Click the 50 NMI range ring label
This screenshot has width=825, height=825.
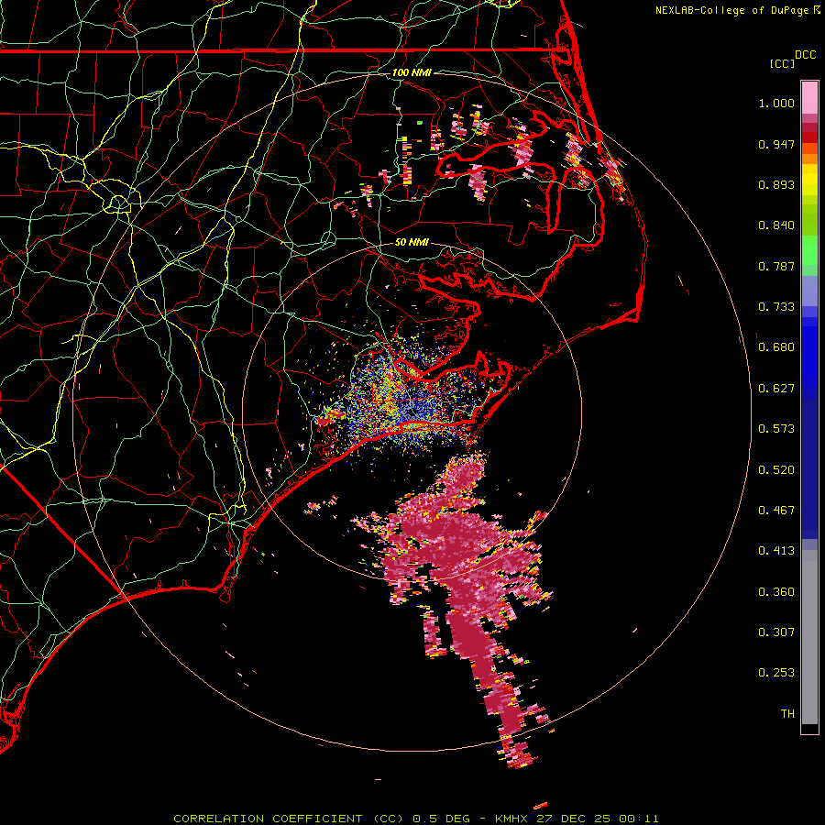(x=412, y=242)
